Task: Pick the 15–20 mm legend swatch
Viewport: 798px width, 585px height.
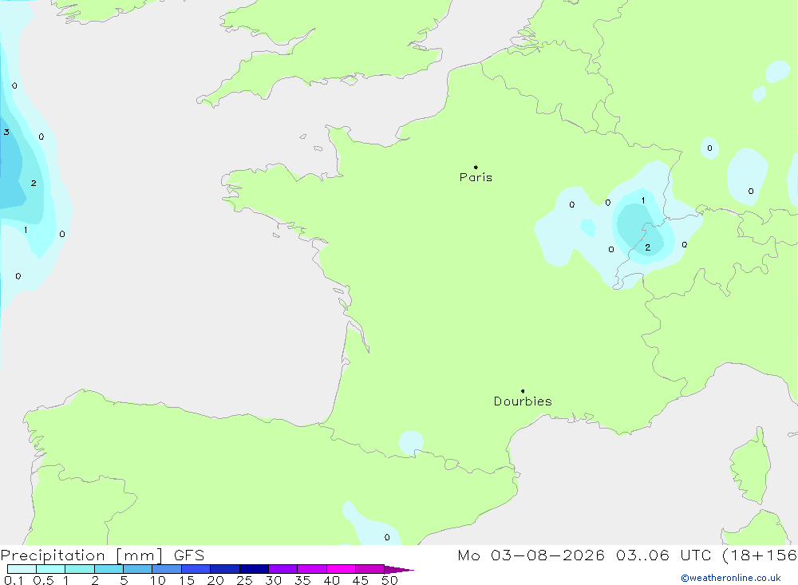Action: [x=196, y=569]
